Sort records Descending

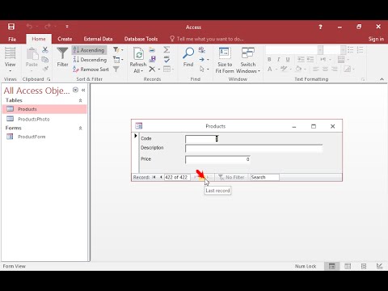[x=90, y=60]
